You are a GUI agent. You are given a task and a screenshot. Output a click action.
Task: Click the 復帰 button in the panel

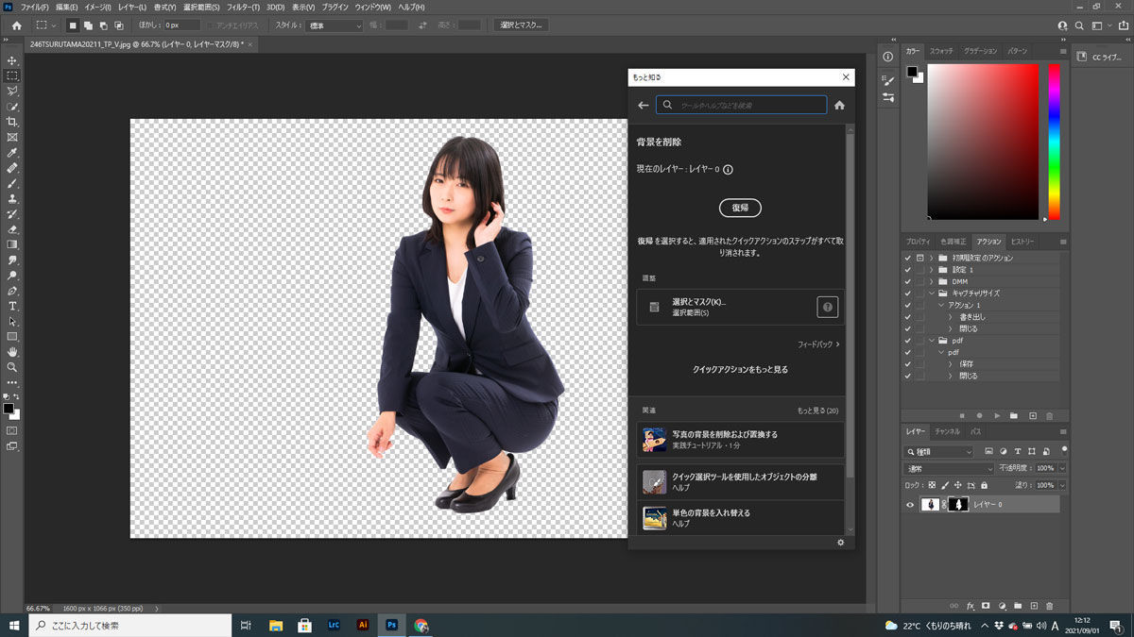tap(740, 208)
